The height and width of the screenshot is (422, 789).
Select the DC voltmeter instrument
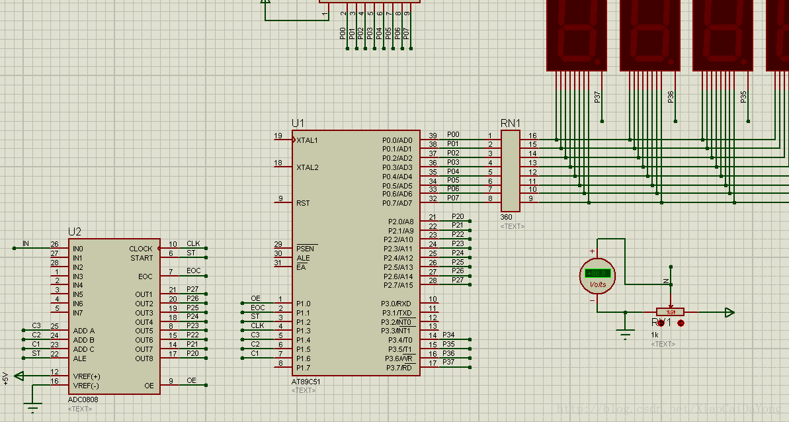coord(597,276)
